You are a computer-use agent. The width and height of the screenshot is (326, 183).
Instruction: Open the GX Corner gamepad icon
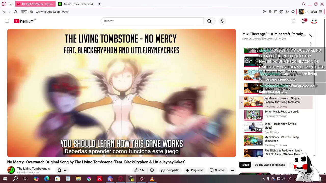tap(11, 4)
